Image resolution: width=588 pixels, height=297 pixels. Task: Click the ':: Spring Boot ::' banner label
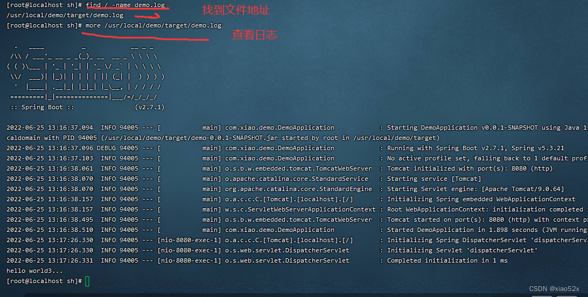coord(42,107)
